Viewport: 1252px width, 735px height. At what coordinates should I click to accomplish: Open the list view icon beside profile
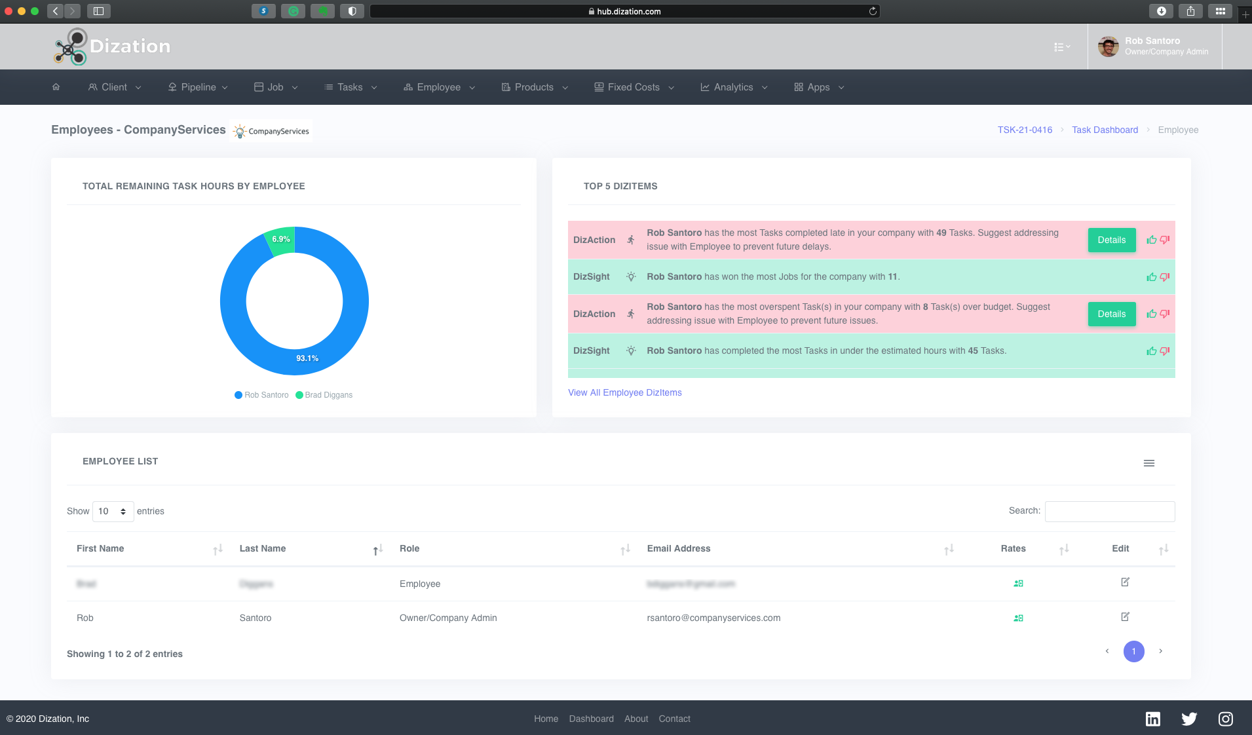1062,47
